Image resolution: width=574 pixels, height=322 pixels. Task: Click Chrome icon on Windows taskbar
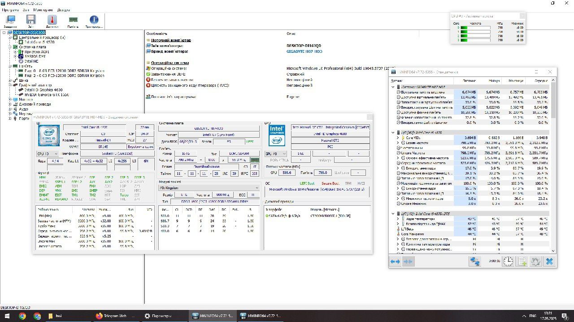pyautogui.click(x=22, y=316)
